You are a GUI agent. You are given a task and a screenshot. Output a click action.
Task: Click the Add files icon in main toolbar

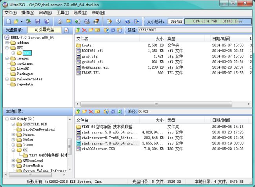pyautogui.click(x=109, y=21)
